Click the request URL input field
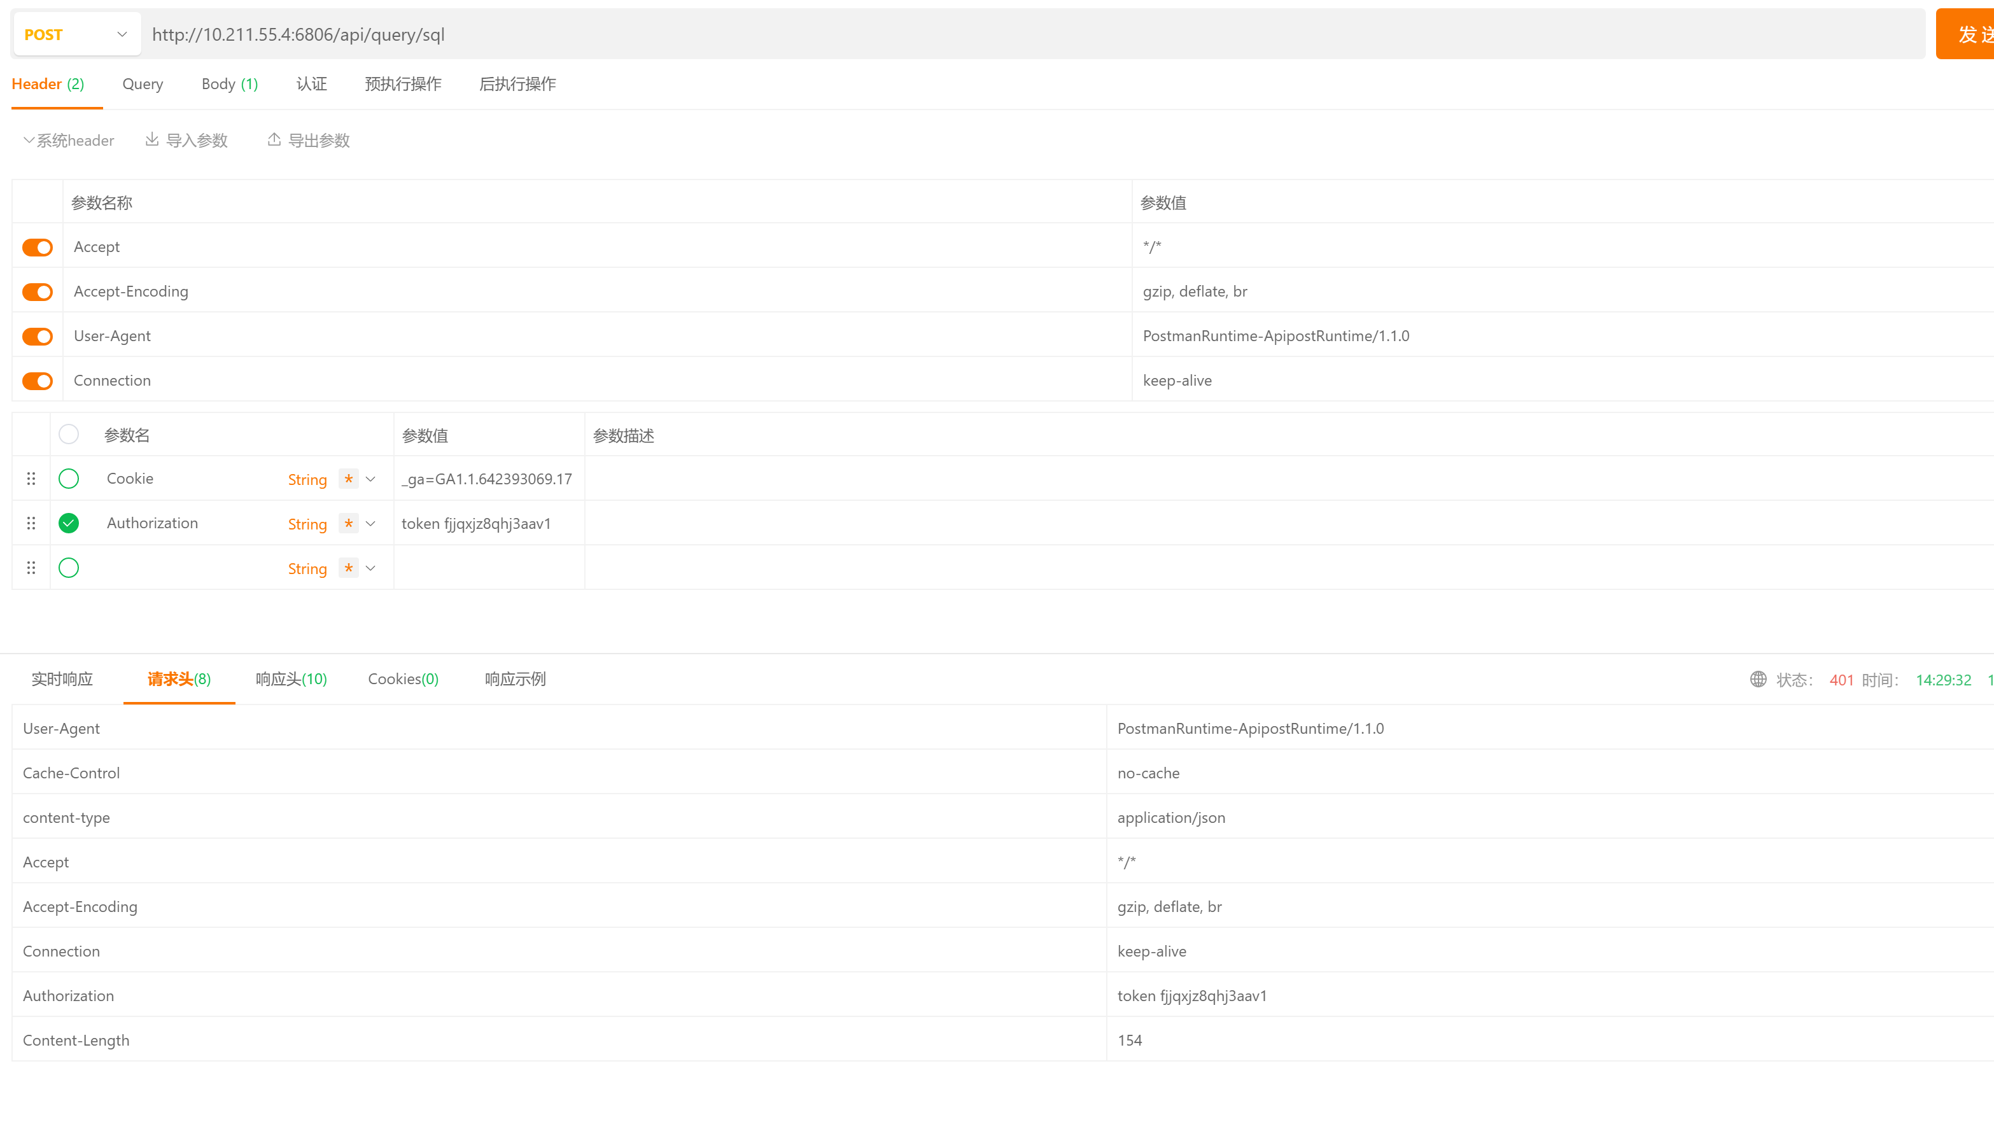Screen dimensions: 1994x1136 (1014, 34)
